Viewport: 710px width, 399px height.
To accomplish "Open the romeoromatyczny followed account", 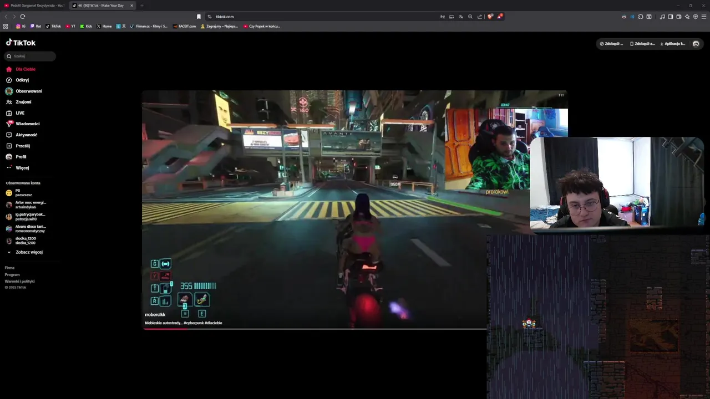I will (26, 228).
